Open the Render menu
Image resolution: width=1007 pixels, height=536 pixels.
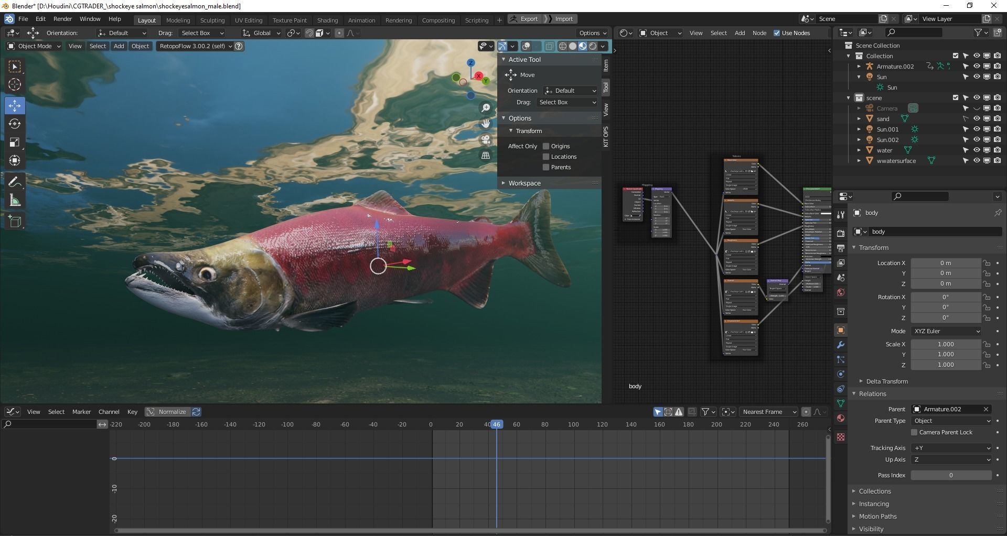(62, 19)
